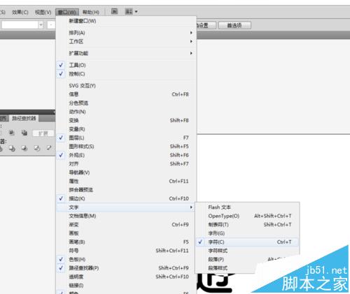Switch to the 路径查找器 panel tab
350x294 pixels.
24,118
